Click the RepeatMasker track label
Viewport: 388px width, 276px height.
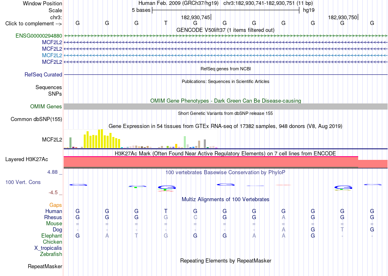point(45,266)
